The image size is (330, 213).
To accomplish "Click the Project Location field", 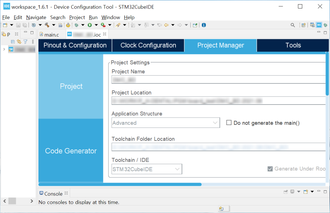I will tap(219, 101).
